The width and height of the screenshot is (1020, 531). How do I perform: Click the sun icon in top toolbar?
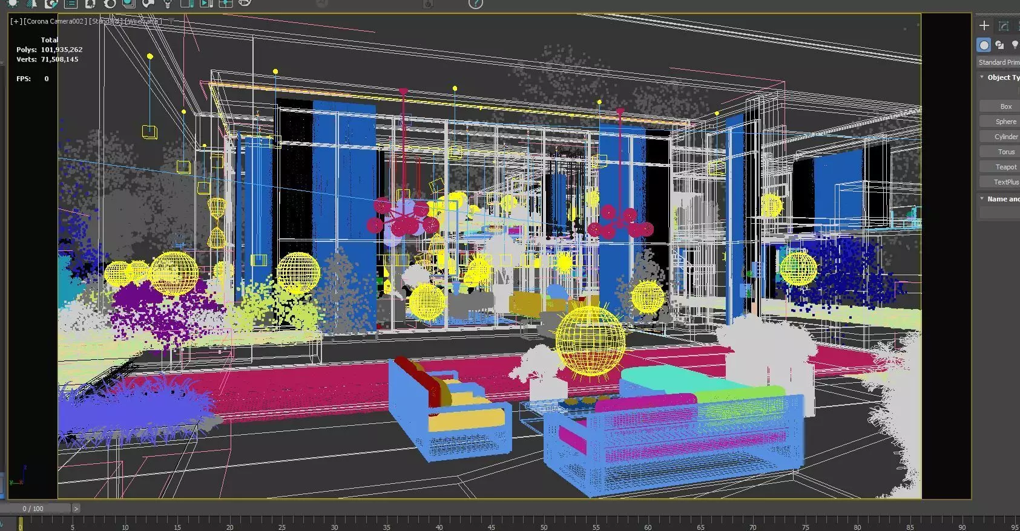point(13,3)
